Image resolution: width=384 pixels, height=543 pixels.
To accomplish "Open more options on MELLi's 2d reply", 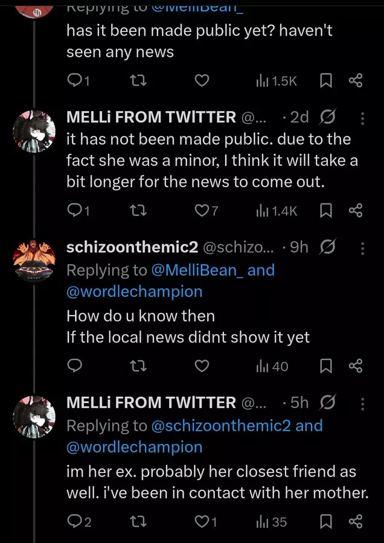I will 362,118.
